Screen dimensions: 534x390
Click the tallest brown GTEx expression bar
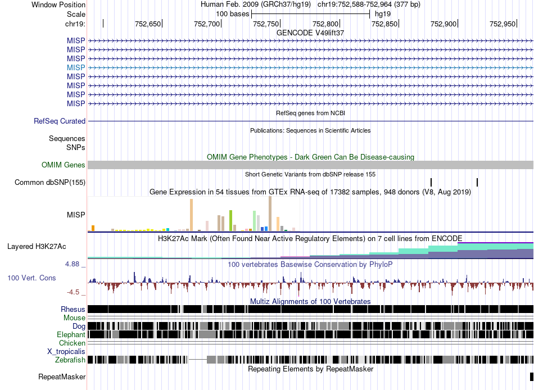pyautogui.click(x=270, y=214)
